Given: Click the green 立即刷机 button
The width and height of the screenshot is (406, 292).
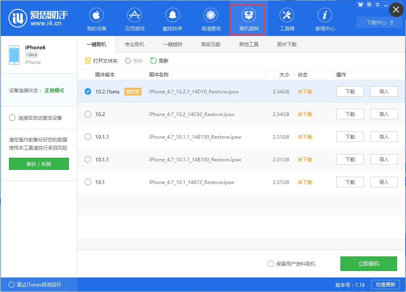Looking at the screenshot, I should (369, 264).
